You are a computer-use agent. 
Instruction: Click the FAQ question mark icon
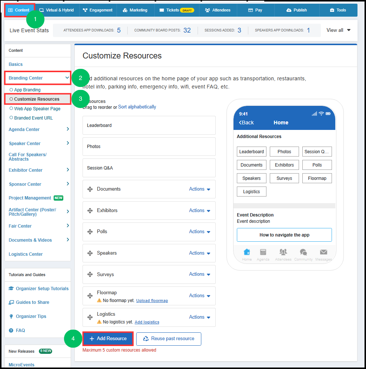[11, 331]
